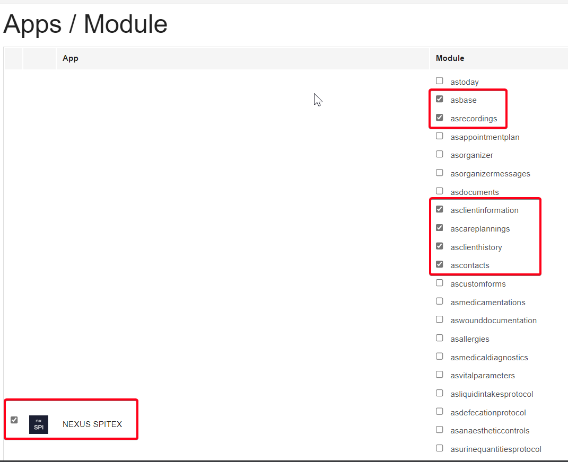Click the NEXUS SPITEX app name
The height and width of the screenshot is (462, 568).
pos(92,424)
